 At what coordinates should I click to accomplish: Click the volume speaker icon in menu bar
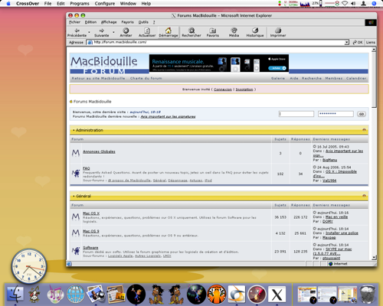click(353, 4)
